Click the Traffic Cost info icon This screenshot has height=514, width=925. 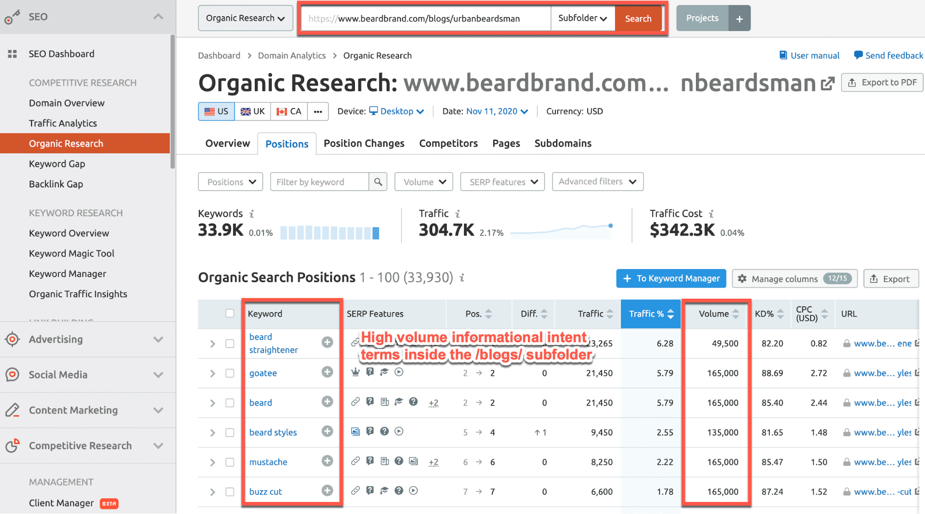(711, 213)
